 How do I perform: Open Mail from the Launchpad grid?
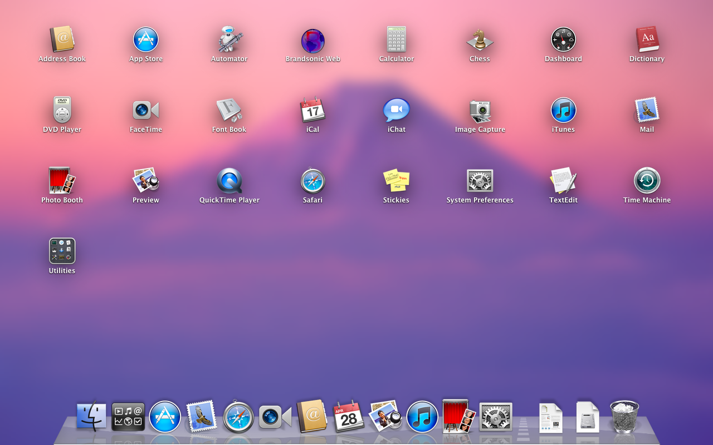[x=647, y=110]
